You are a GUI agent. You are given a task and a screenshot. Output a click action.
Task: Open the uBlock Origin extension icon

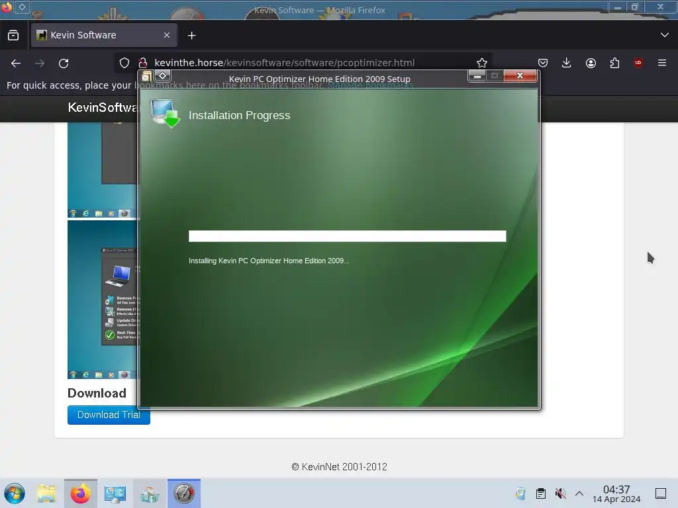tap(638, 63)
